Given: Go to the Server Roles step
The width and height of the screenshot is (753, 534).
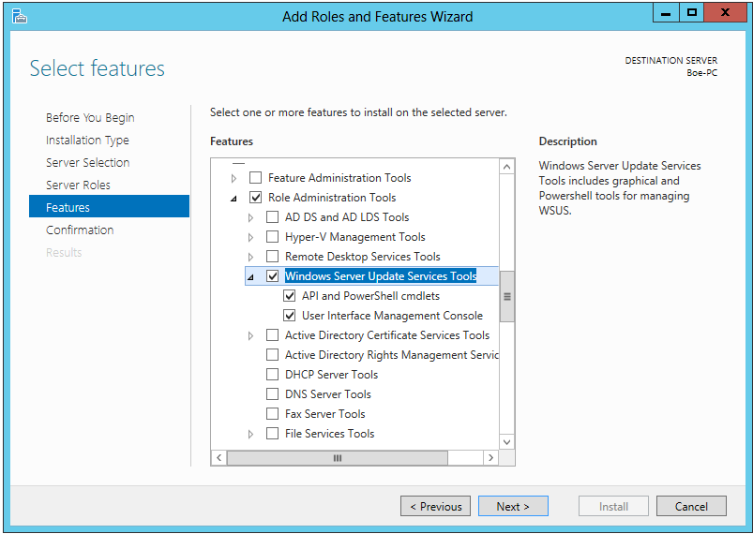Looking at the screenshot, I should click(x=78, y=185).
